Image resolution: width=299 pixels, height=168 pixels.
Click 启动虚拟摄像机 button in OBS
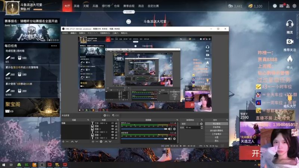click(216, 130)
